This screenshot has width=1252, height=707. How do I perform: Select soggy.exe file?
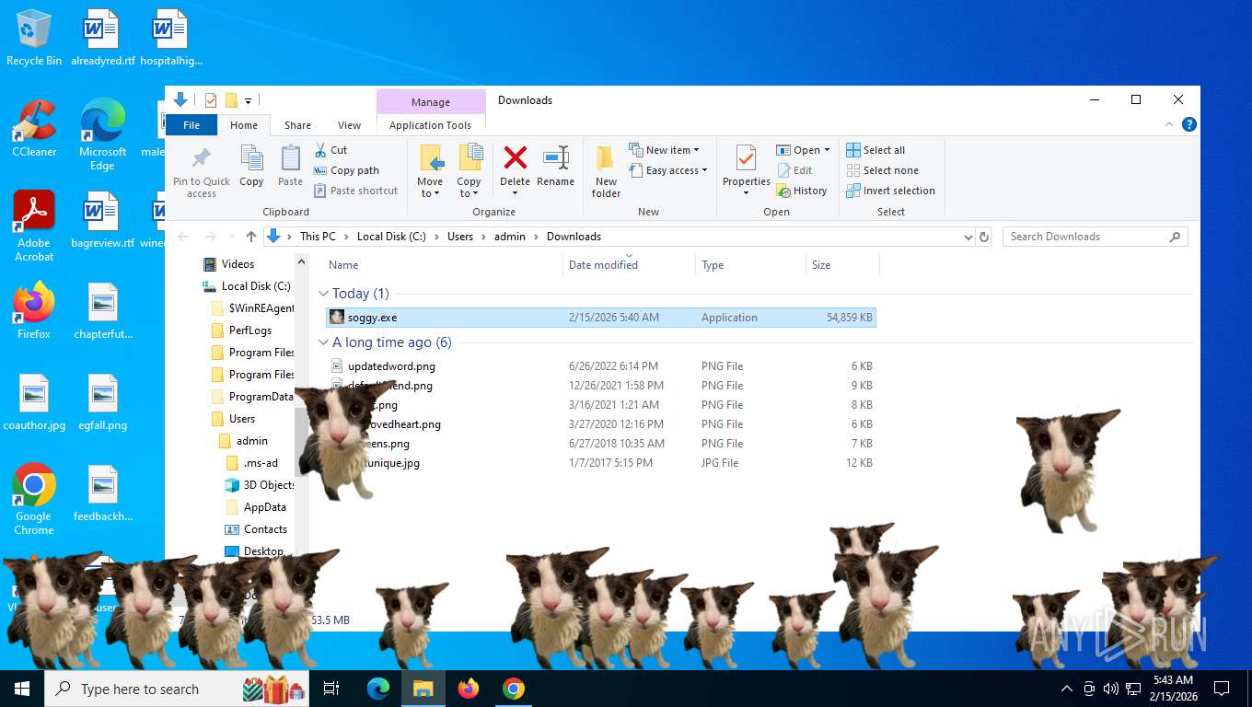(600, 318)
